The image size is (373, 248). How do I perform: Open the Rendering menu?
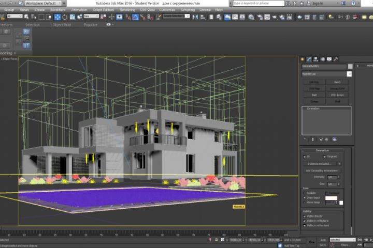(127, 10)
